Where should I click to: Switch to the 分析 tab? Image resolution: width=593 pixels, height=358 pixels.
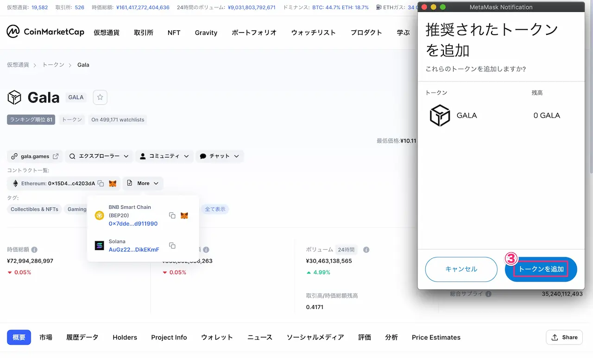click(x=391, y=337)
